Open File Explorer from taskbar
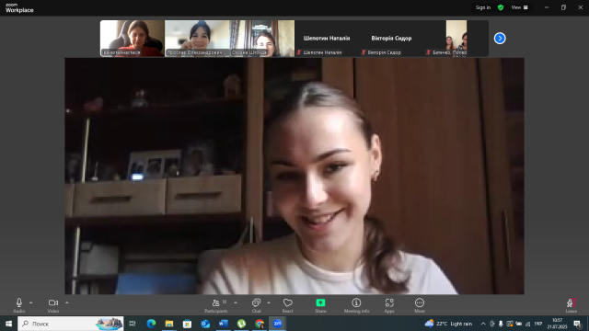This screenshot has height=331, width=589. click(169, 324)
